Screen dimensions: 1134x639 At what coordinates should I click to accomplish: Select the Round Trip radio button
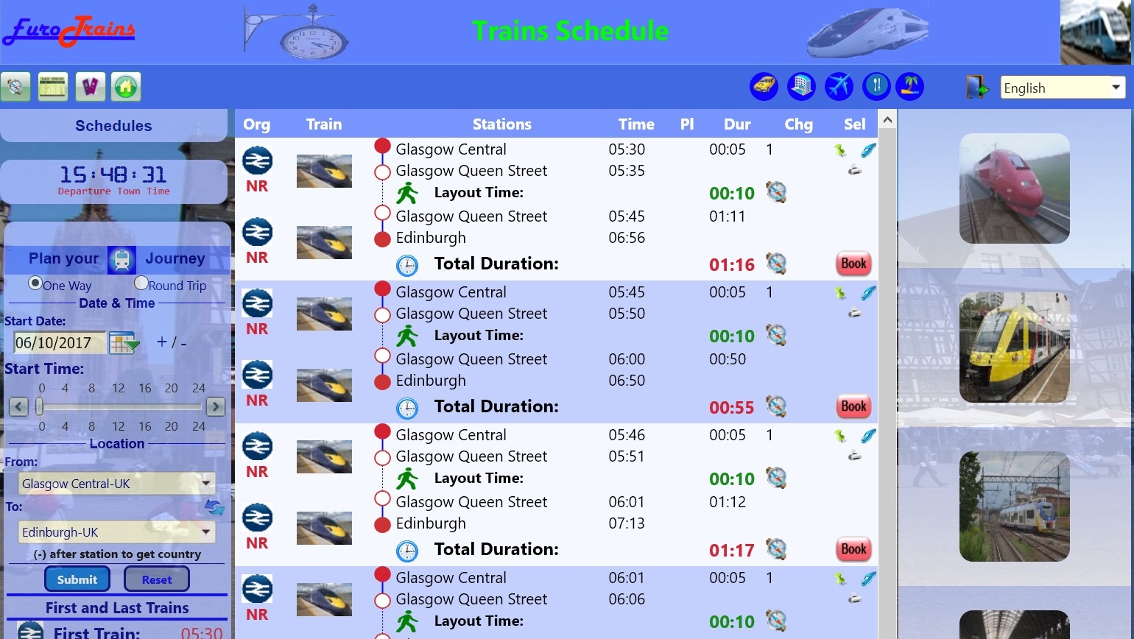[x=141, y=283]
